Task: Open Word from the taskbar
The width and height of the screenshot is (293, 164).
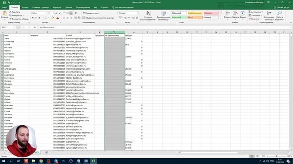Action: pyautogui.click(x=86, y=161)
